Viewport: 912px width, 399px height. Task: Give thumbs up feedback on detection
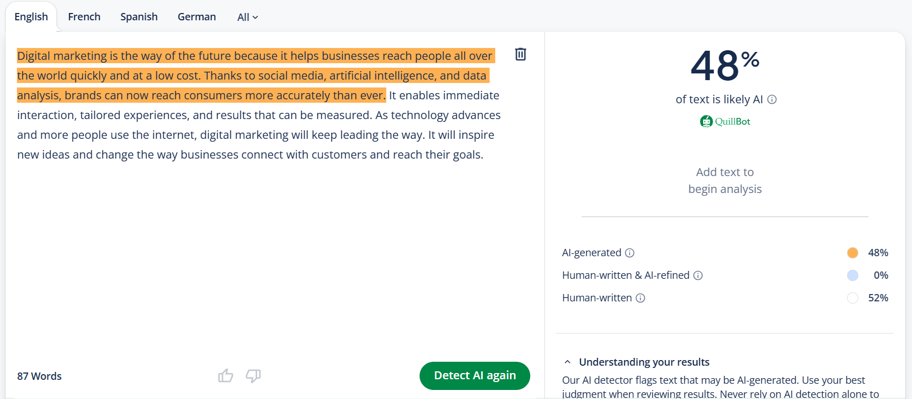click(225, 375)
